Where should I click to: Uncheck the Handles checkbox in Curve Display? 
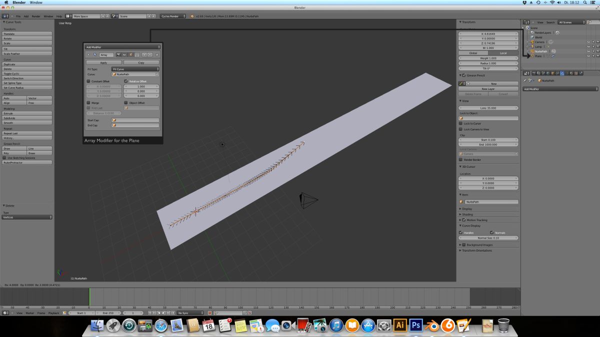coord(461,233)
